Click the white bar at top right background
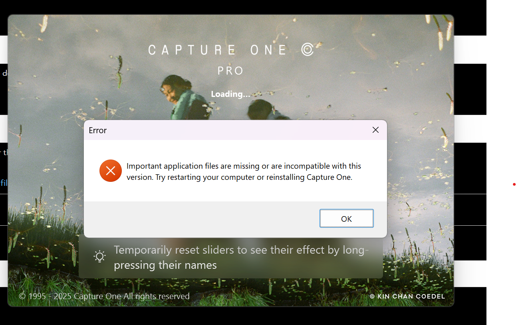Screen dimensions: 516x325 [x=470, y=49]
